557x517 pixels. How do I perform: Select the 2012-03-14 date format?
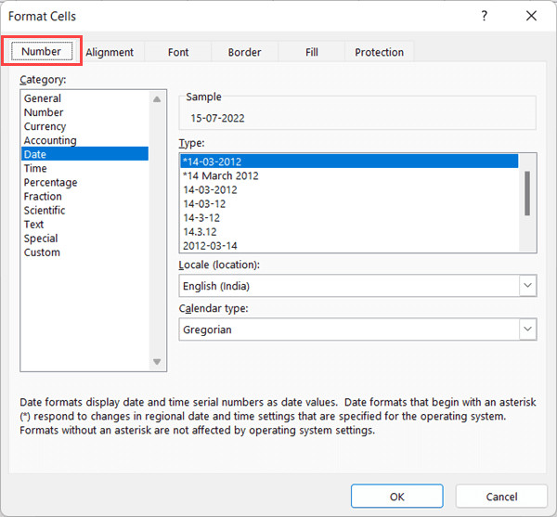tap(209, 245)
